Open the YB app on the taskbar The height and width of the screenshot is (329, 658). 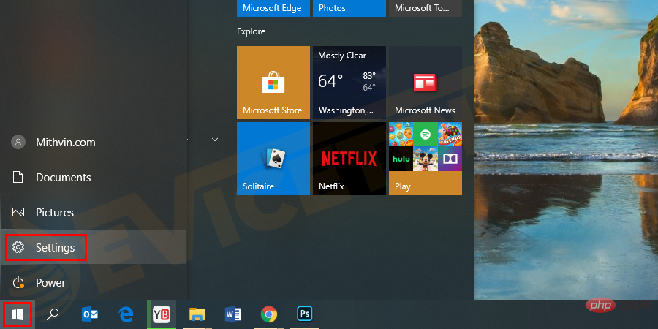(161, 314)
